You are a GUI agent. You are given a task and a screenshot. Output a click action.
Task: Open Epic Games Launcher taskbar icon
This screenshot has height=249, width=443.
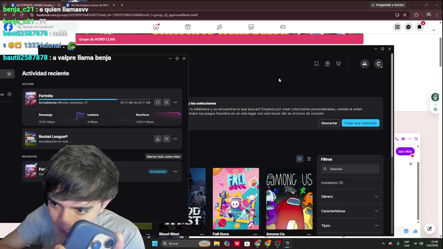288,243
